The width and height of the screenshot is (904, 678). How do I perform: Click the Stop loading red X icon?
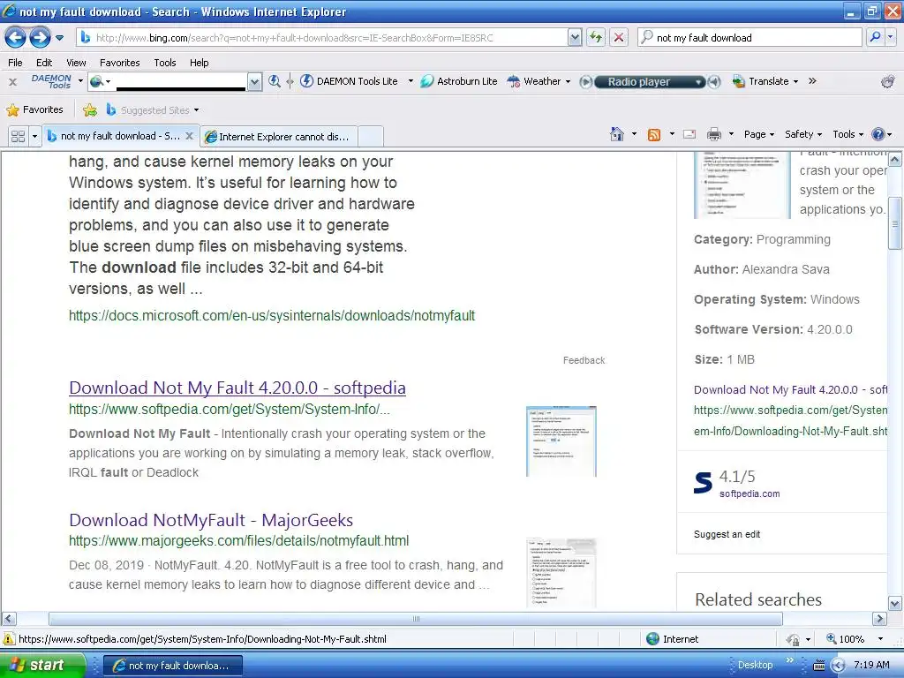click(619, 37)
